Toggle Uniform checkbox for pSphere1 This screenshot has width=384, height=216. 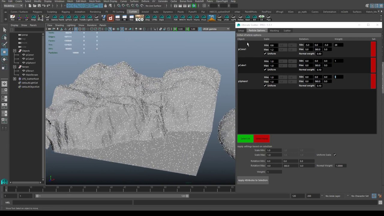click(265, 86)
